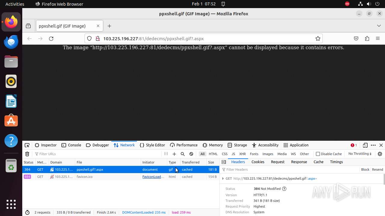Close the ppxshell.gif tab
The height and width of the screenshot is (216, 385).
98,26
